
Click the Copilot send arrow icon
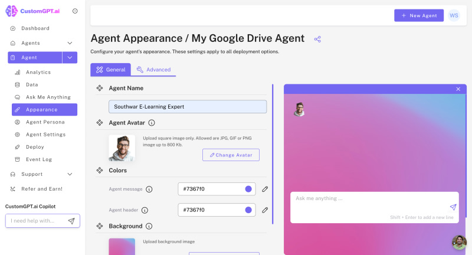pyautogui.click(x=71, y=221)
